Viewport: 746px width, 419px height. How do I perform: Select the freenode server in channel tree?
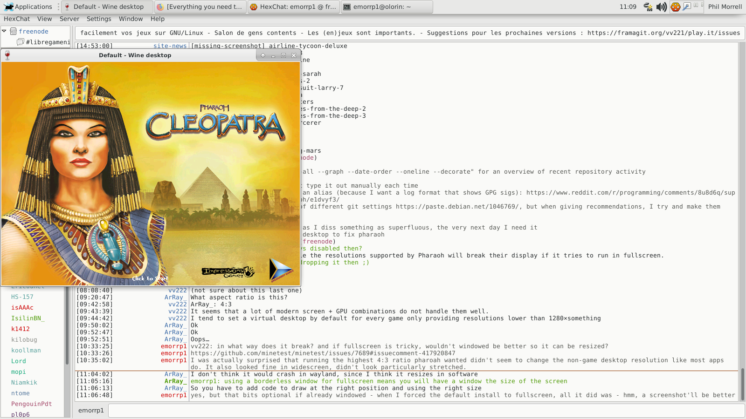(x=34, y=31)
